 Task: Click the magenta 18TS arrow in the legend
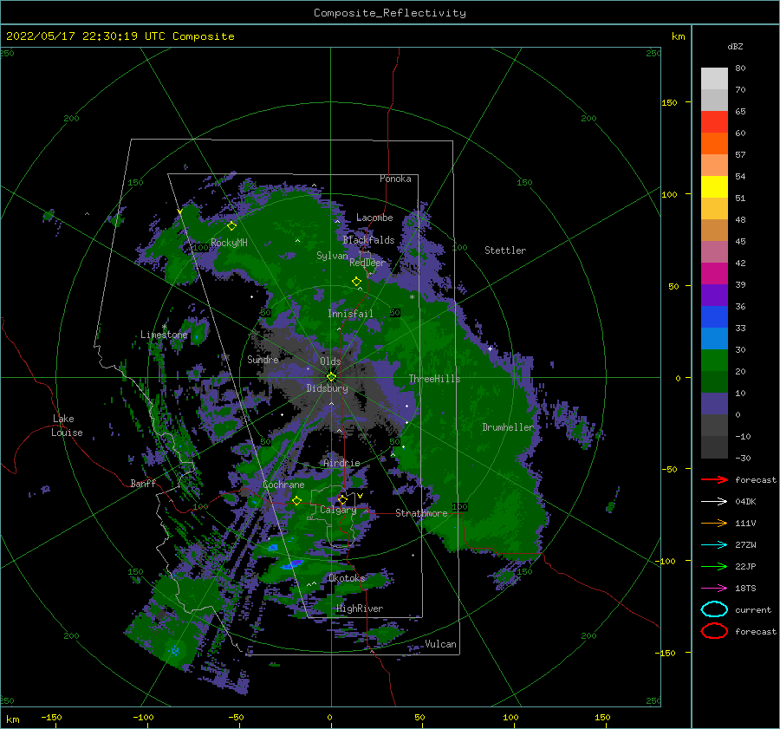714,589
